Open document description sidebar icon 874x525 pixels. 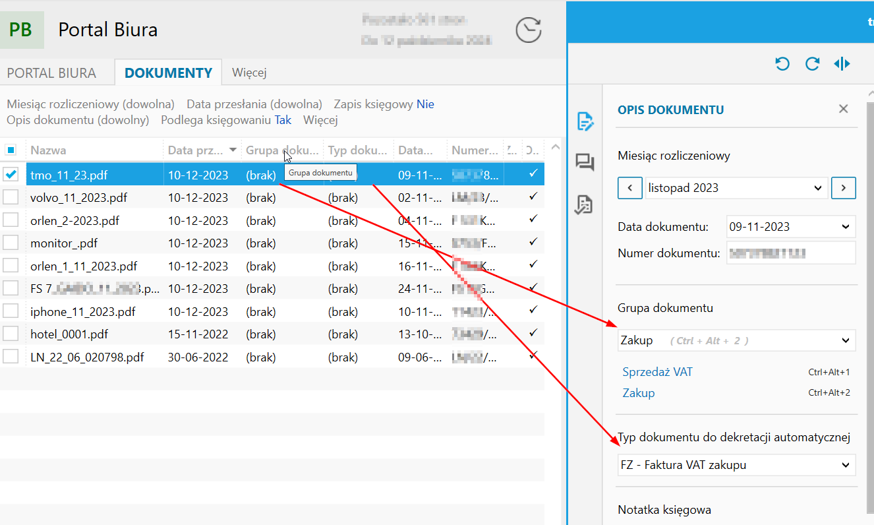pos(585,121)
